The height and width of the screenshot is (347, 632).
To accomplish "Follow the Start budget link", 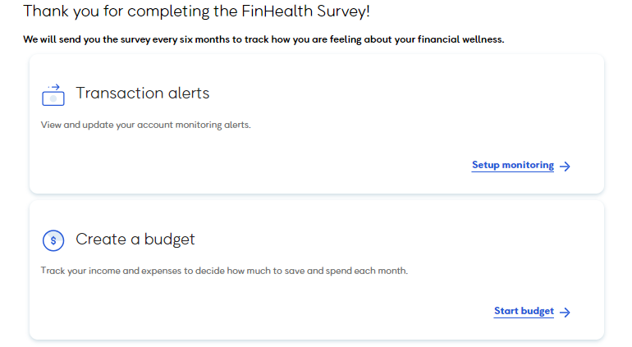I will 524,311.
